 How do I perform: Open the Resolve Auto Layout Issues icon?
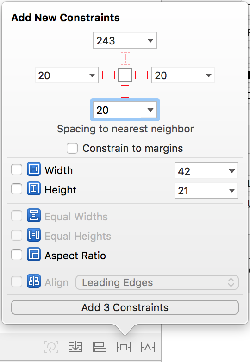click(x=148, y=347)
